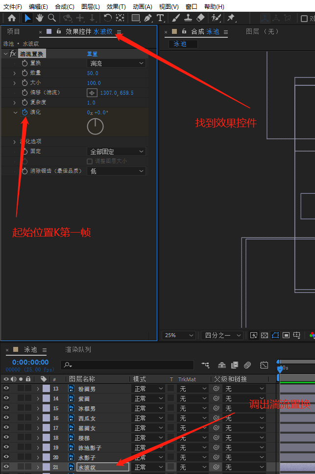Open composition mini-flowchart icon in timeline

pos(205,365)
